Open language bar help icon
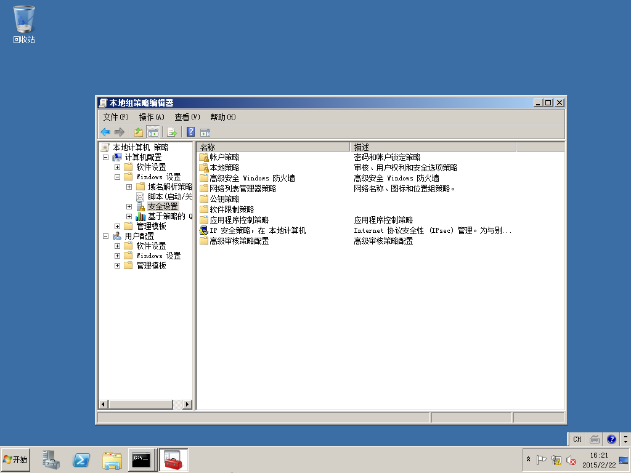The width and height of the screenshot is (631, 473). pyautogui.click(x=611, y=439)
